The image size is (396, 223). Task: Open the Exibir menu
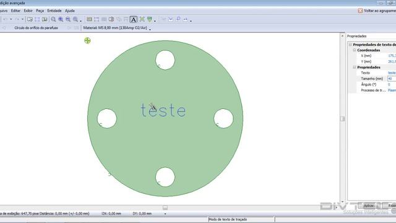click(28, 11)
